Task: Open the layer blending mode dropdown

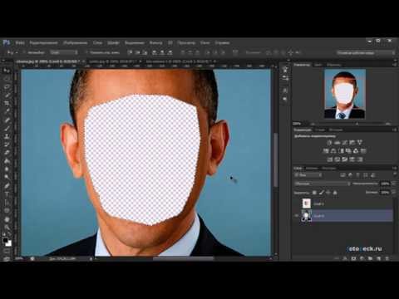Action: [x=323, y=184]
